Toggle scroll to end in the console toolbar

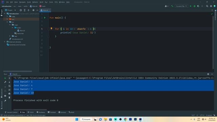pos(9,90)
